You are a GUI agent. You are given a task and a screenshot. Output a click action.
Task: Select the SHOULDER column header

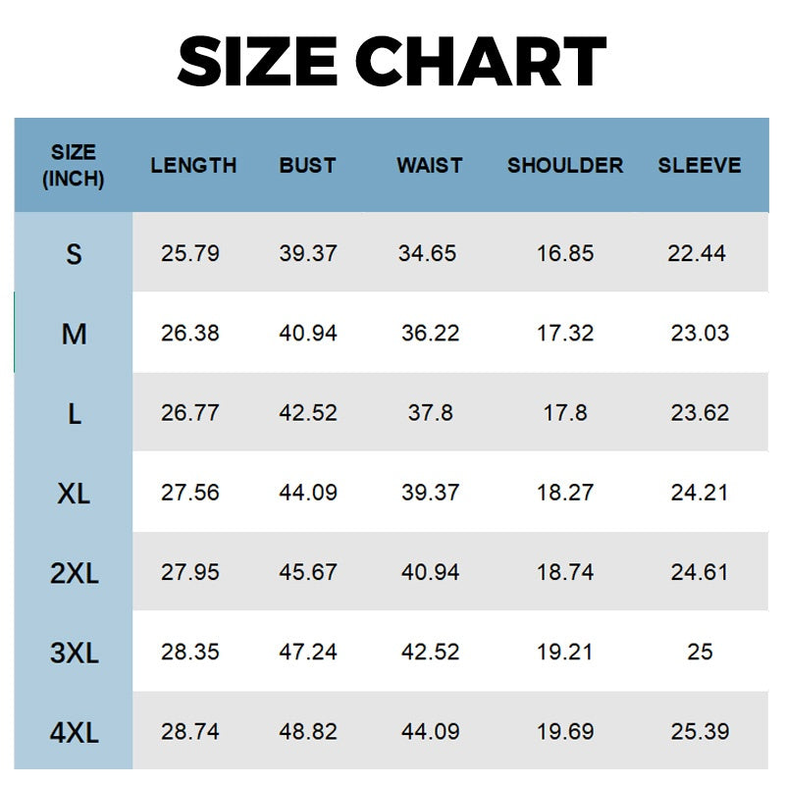[565, 166]
